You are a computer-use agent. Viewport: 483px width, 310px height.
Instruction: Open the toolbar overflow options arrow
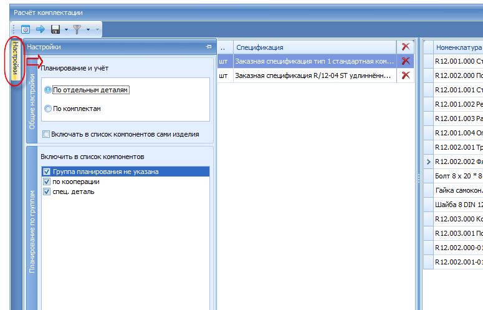[x=97, y=29]
